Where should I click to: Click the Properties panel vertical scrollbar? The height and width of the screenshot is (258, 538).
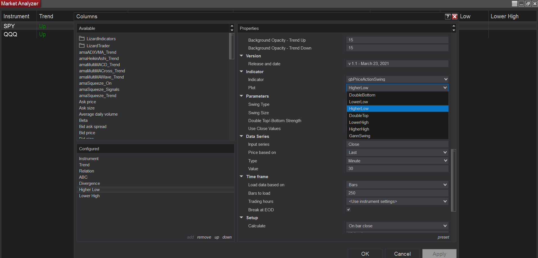point(453,180)
